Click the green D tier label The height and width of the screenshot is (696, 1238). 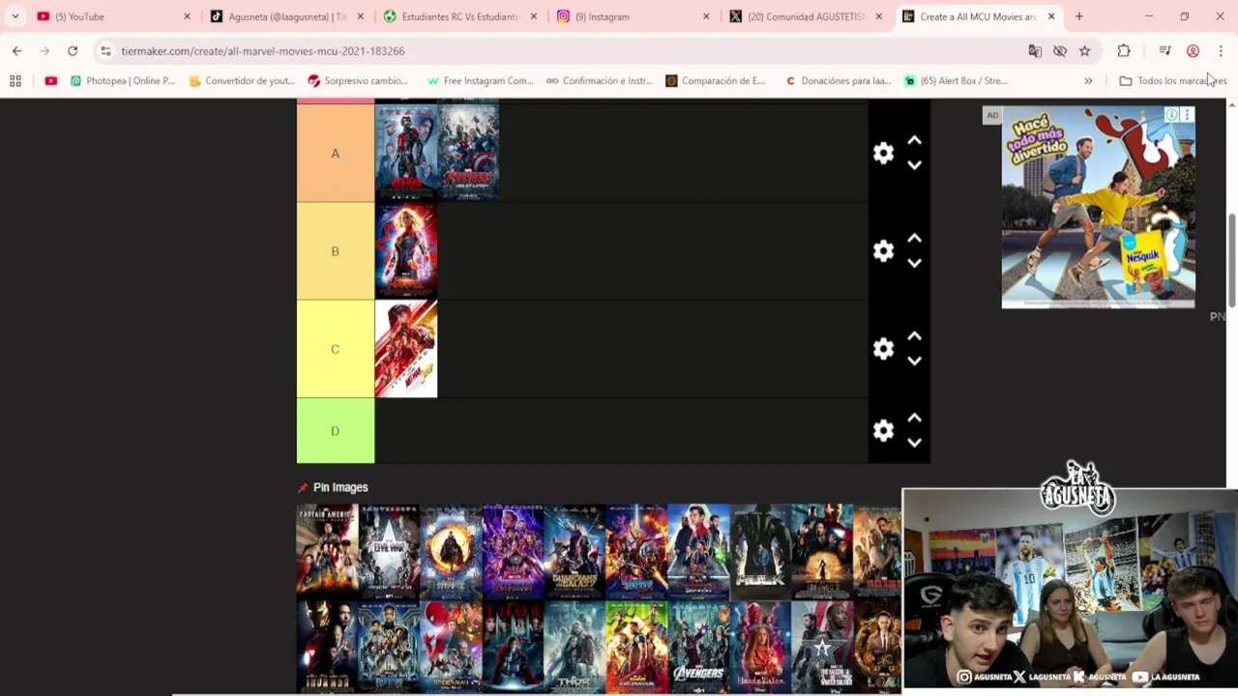(336, 430)
